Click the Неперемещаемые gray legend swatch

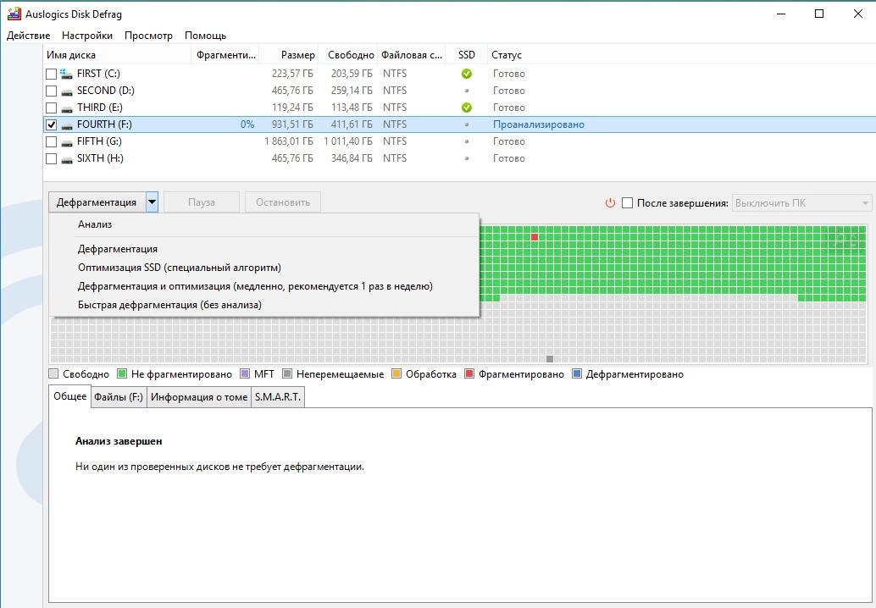(x=287, y=373)
